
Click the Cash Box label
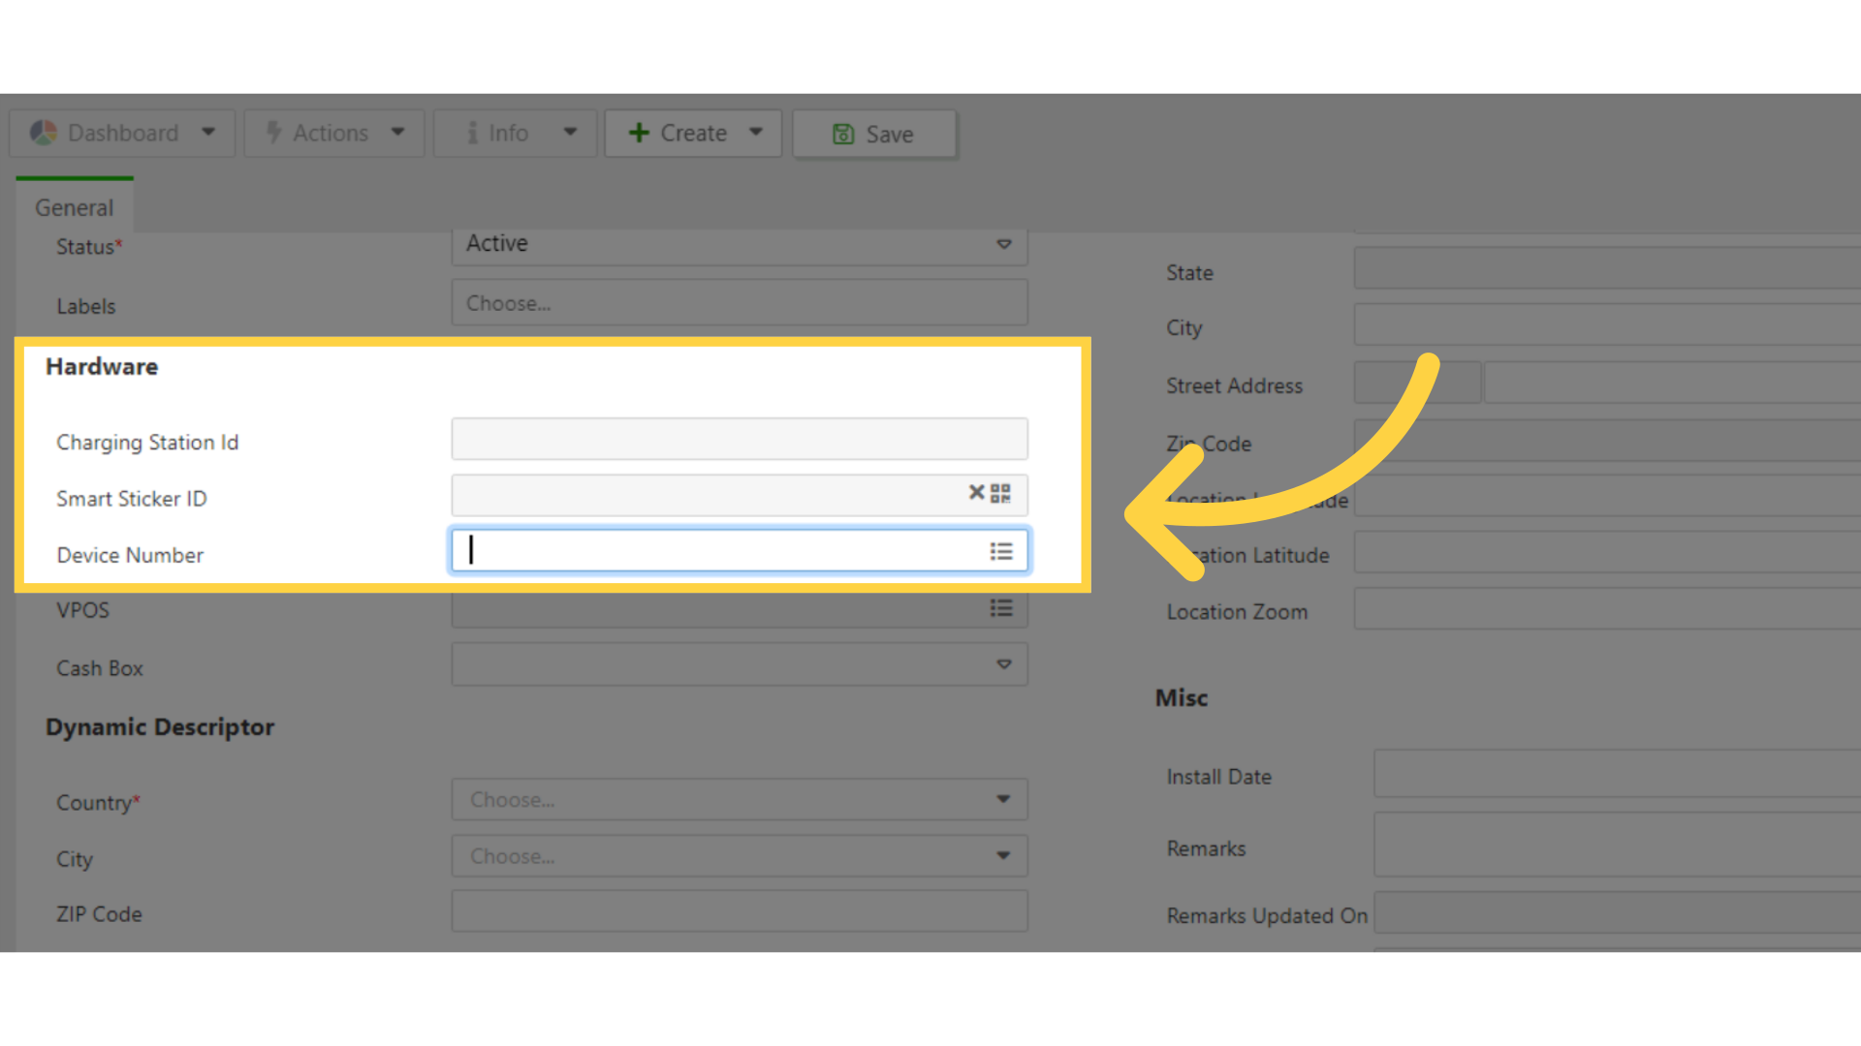coord(100,668)
